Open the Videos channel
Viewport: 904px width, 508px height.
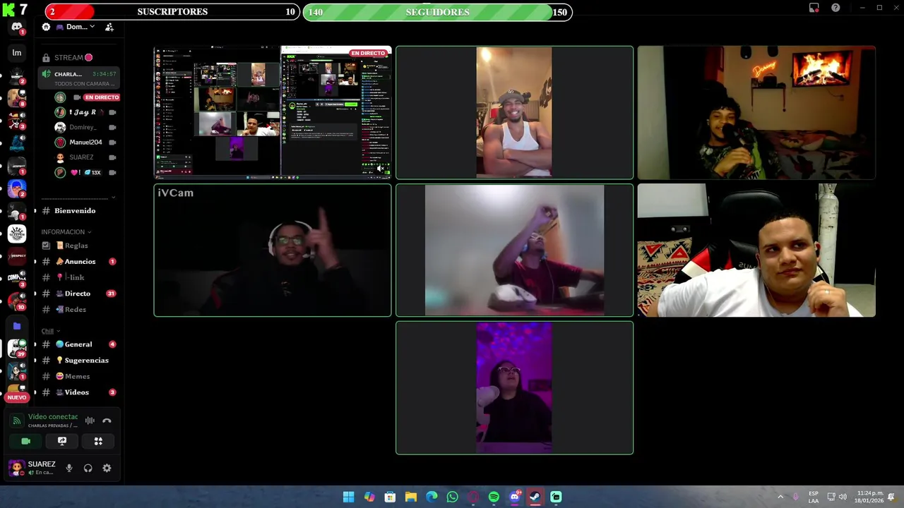78,392
